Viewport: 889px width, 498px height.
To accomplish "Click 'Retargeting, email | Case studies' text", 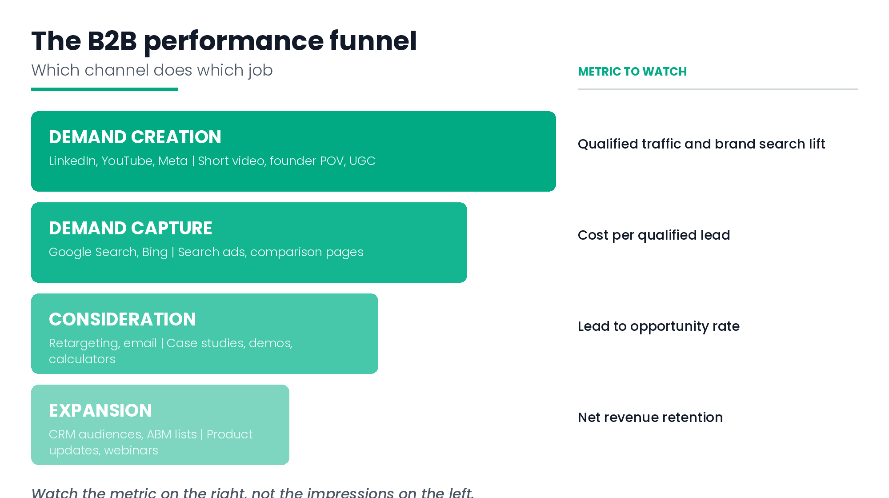I will [171, 351].
